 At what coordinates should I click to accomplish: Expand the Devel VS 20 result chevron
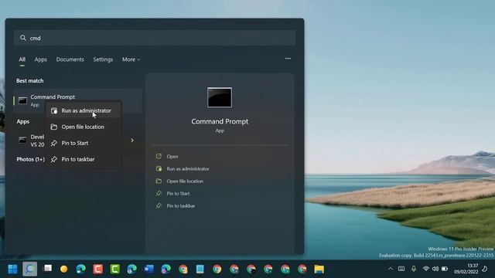pos(132,141)
